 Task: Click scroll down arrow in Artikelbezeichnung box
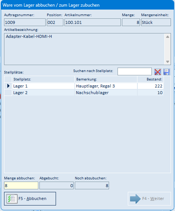168,62
